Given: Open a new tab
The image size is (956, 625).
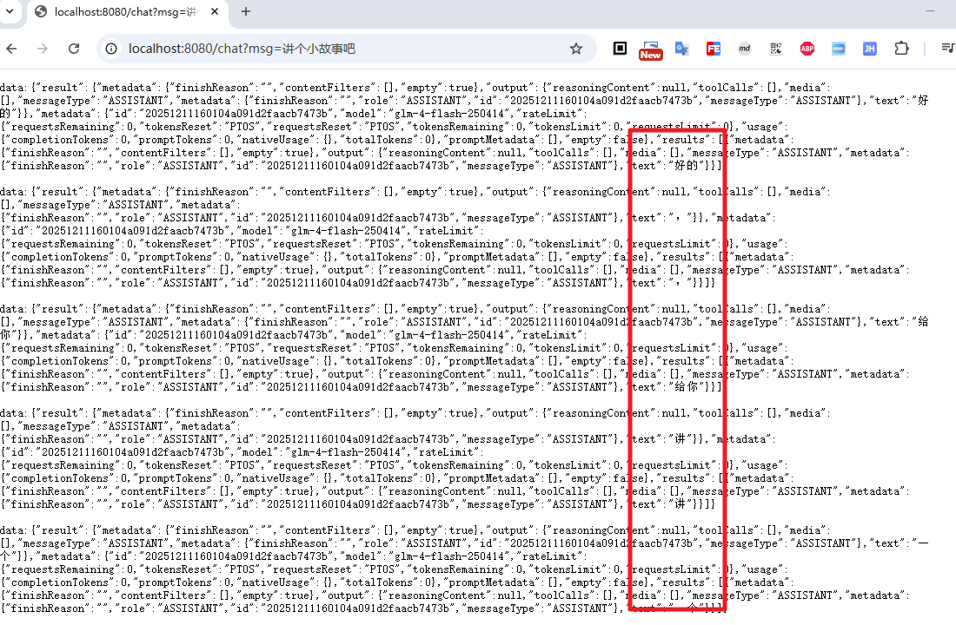Looking at the screenshot, I should click(245, 11).
